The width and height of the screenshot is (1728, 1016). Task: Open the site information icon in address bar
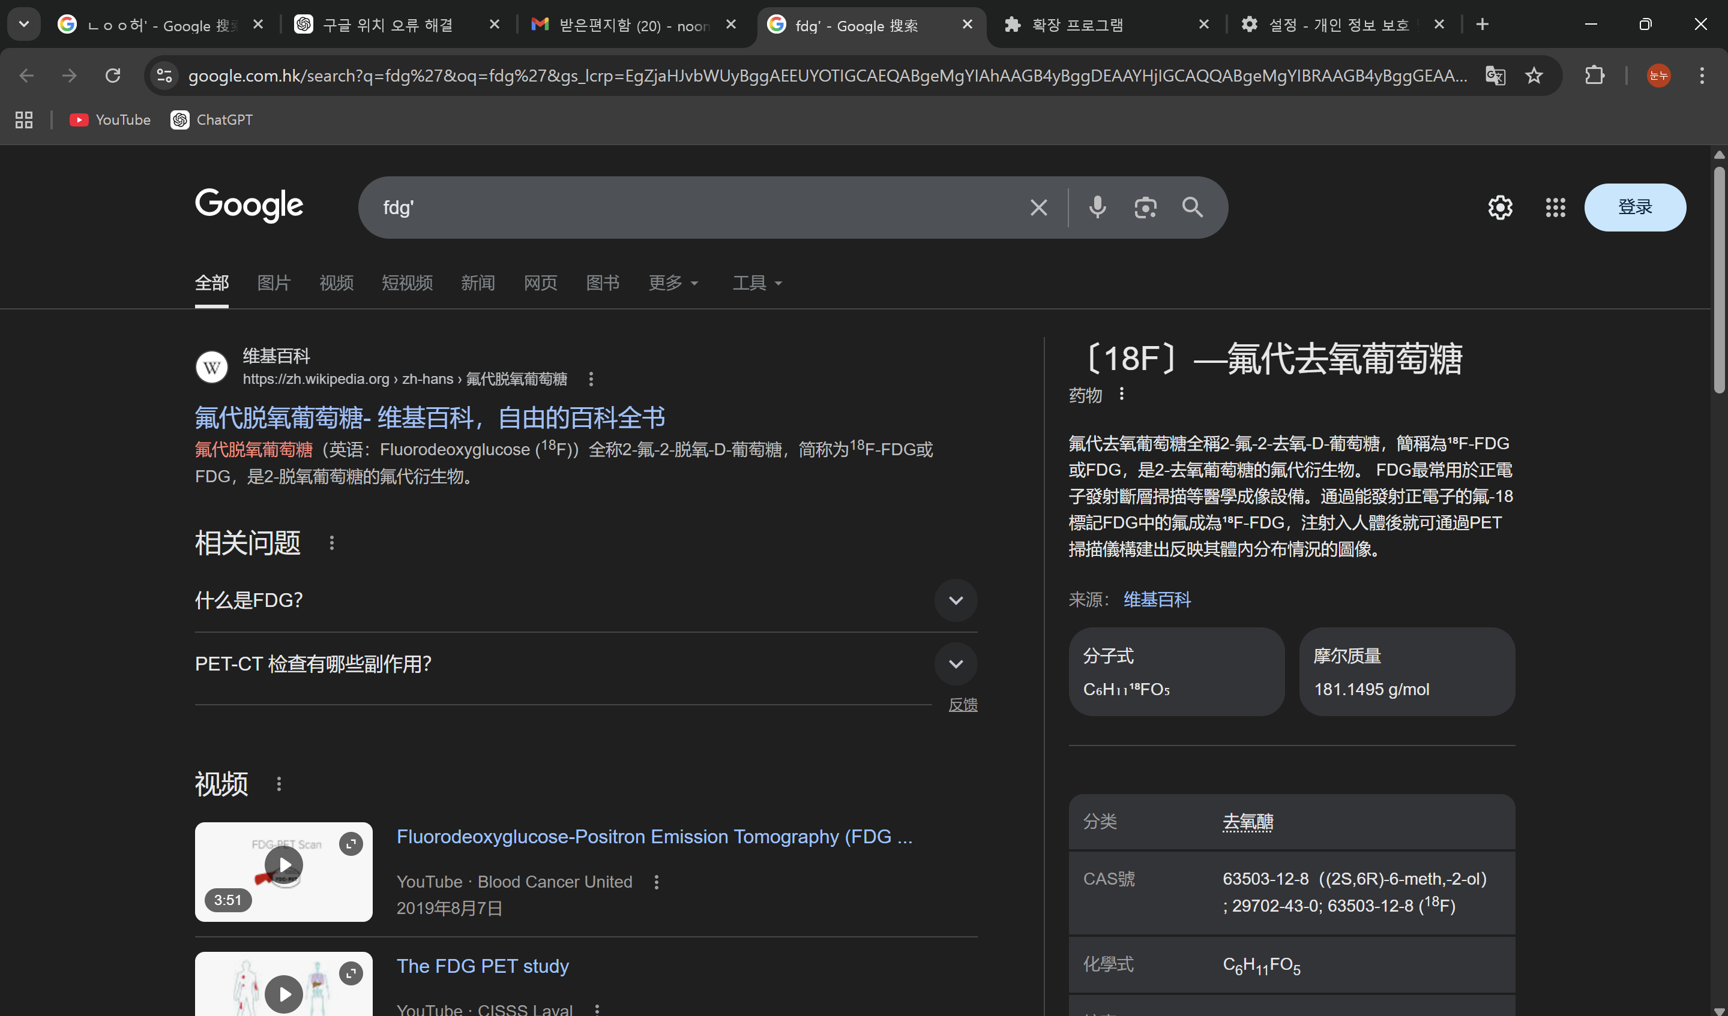(164, 76)
